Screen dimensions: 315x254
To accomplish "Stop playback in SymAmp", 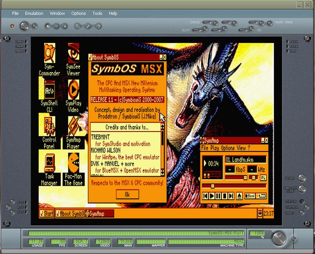I will click(225, 196).
